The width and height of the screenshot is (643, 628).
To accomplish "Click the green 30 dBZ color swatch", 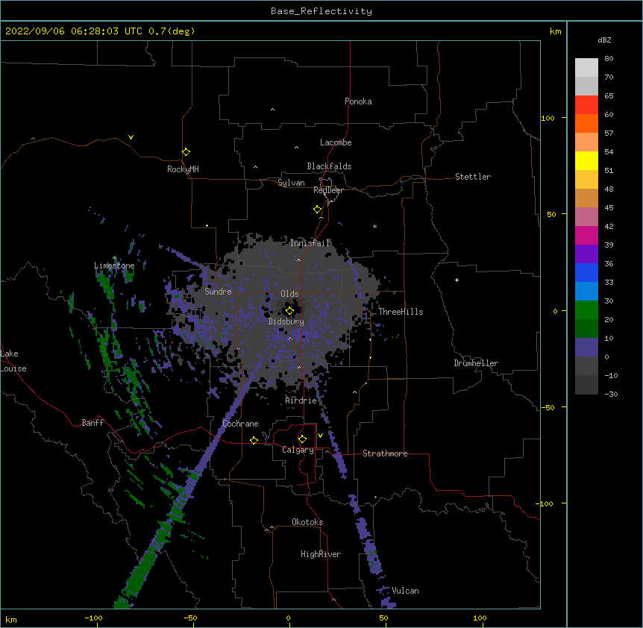I will coord(586,310).
